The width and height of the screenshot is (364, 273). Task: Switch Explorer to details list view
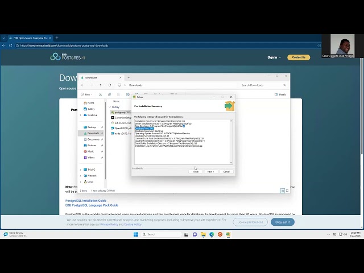[x=283, y=191]
